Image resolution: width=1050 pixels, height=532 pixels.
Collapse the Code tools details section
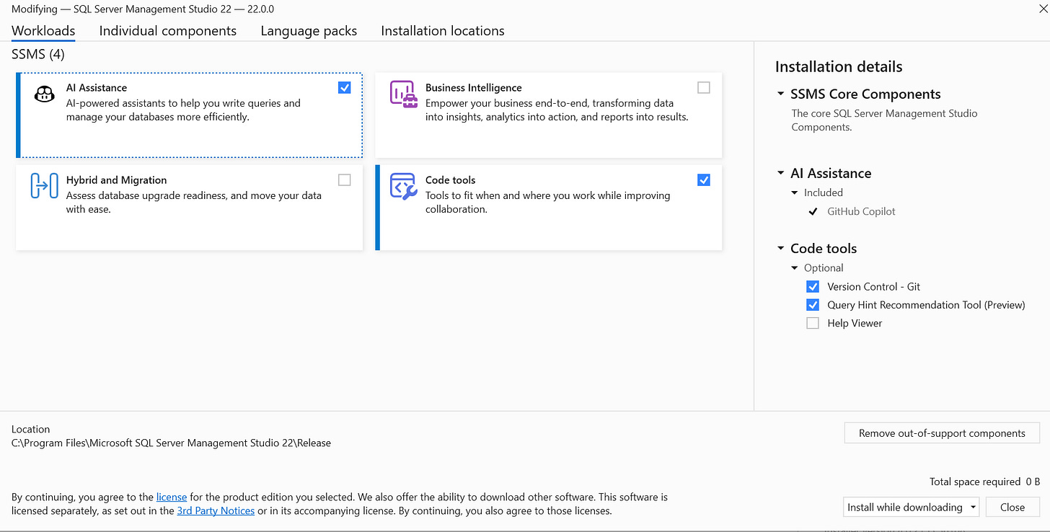(x=780, y=249)
